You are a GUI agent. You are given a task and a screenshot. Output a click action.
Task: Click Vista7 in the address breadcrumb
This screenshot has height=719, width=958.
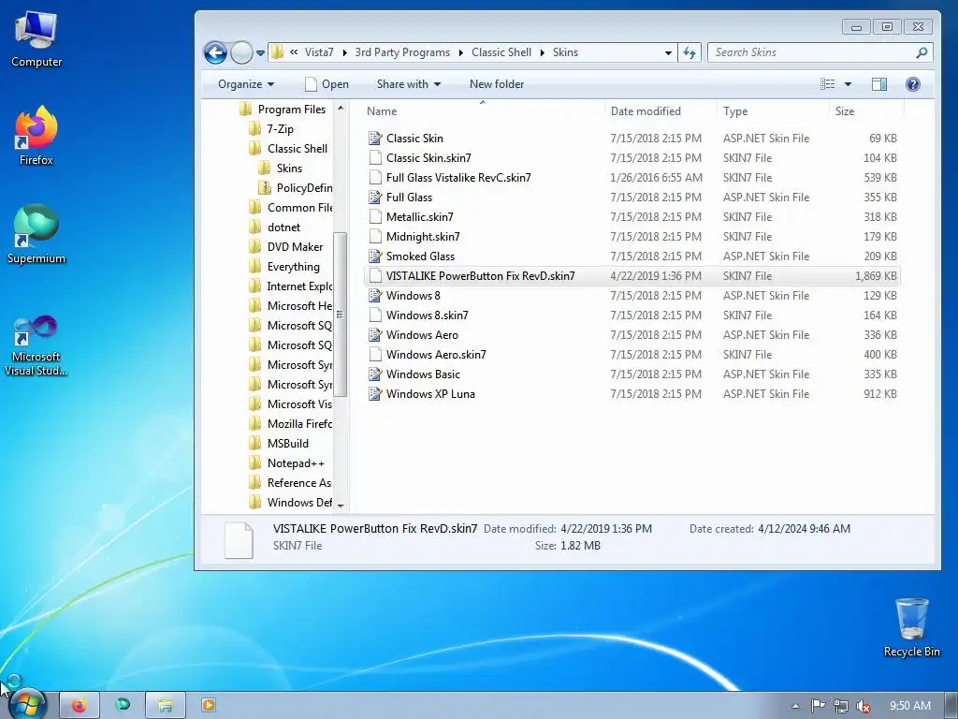[319, 52]
